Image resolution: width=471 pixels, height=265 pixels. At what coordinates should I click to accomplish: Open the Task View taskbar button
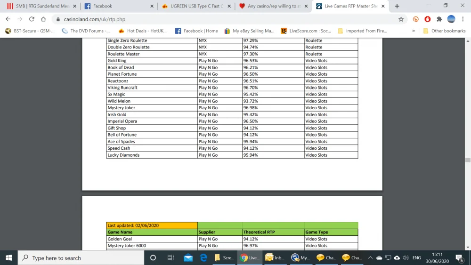point(171,257)
